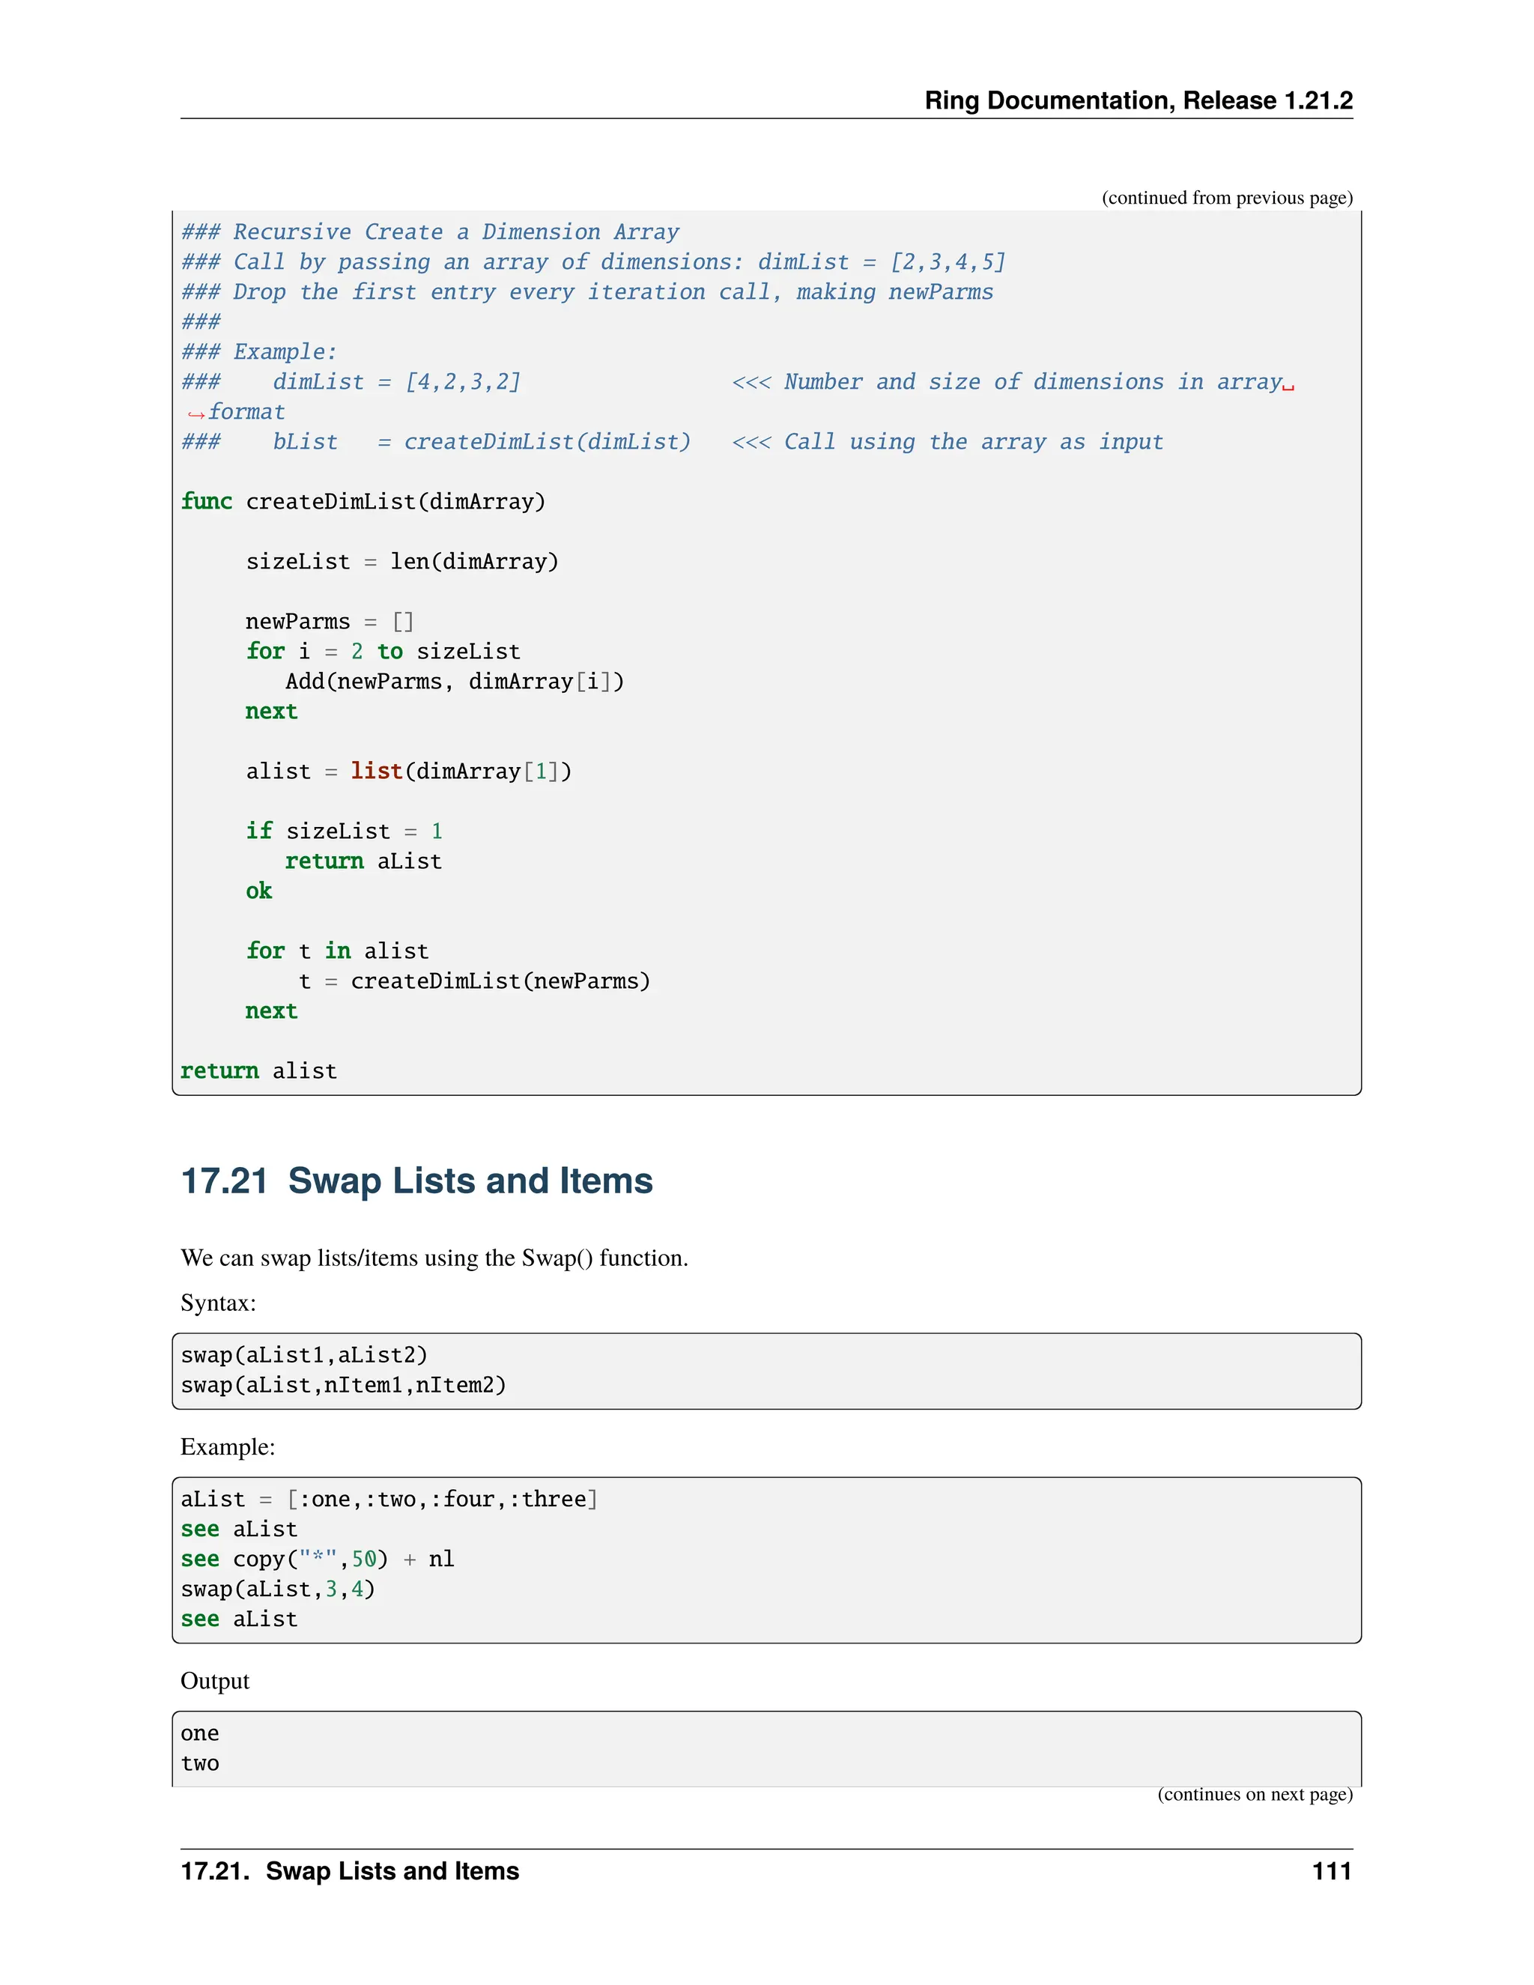
Task: Click the red "list" keyword in the code
Action: [x=376, y=772]
